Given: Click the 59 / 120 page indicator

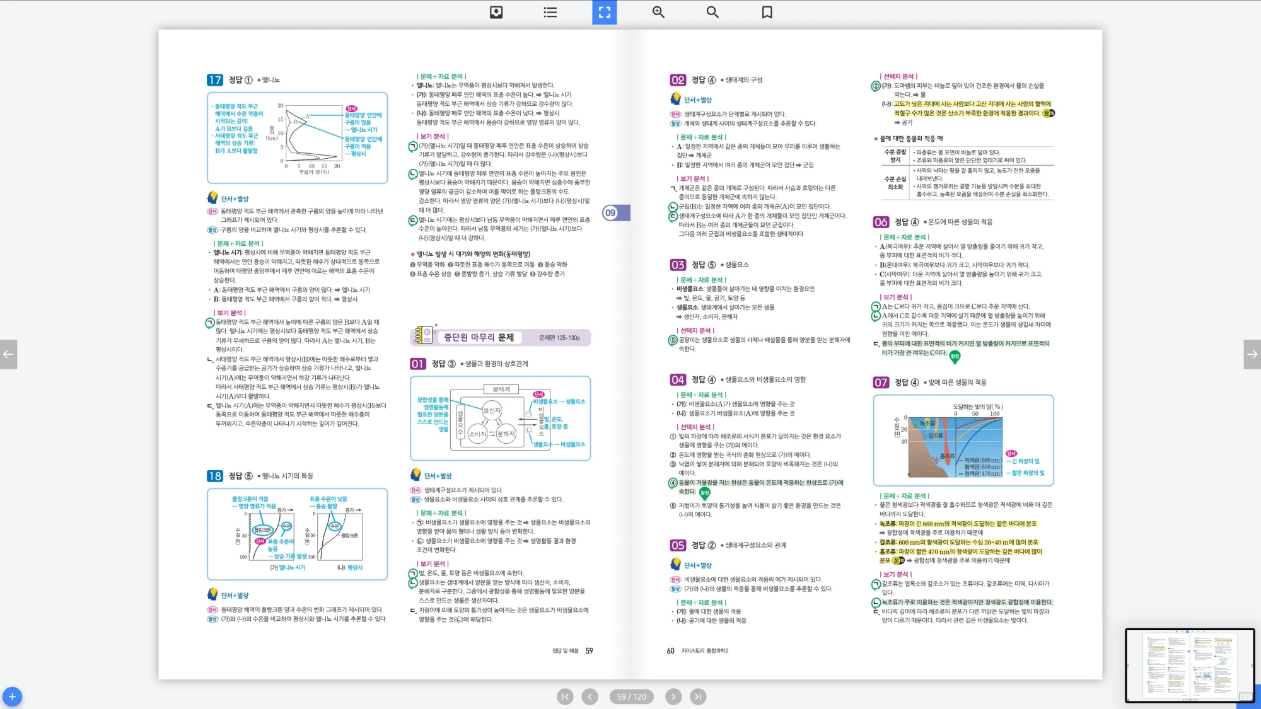Looking at the screenshot, I should [x=631, y=696].
